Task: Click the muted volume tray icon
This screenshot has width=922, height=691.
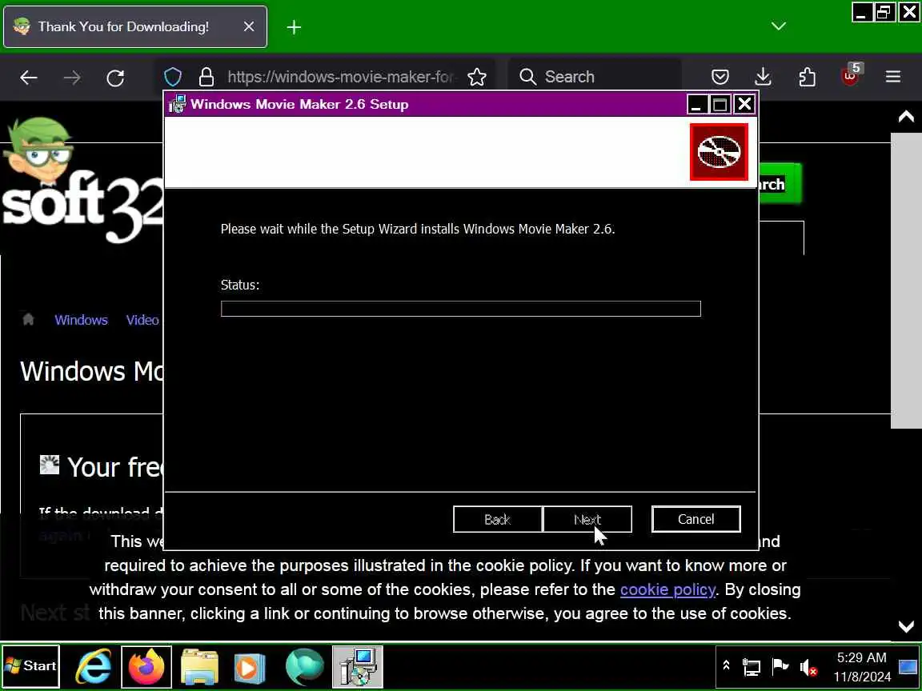Action: [808, 667]
